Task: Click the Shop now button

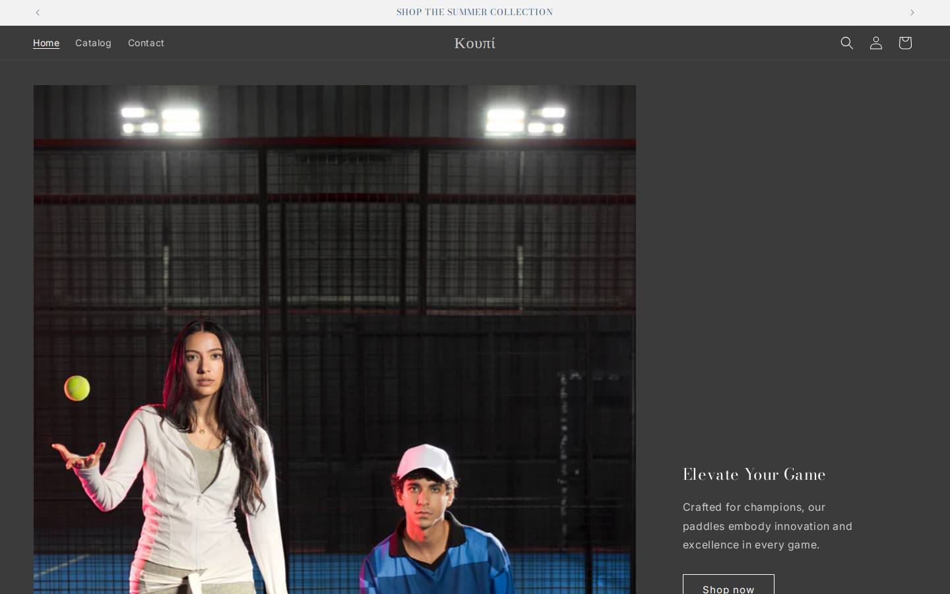Action: [x=728, y=584]
